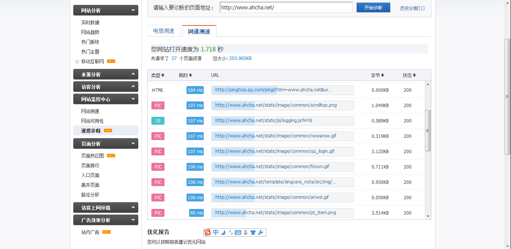The image size is (511, 249).
Task: Click the table scrollbar up arrow
Action: pyautogui.click(x=428, y=84)
